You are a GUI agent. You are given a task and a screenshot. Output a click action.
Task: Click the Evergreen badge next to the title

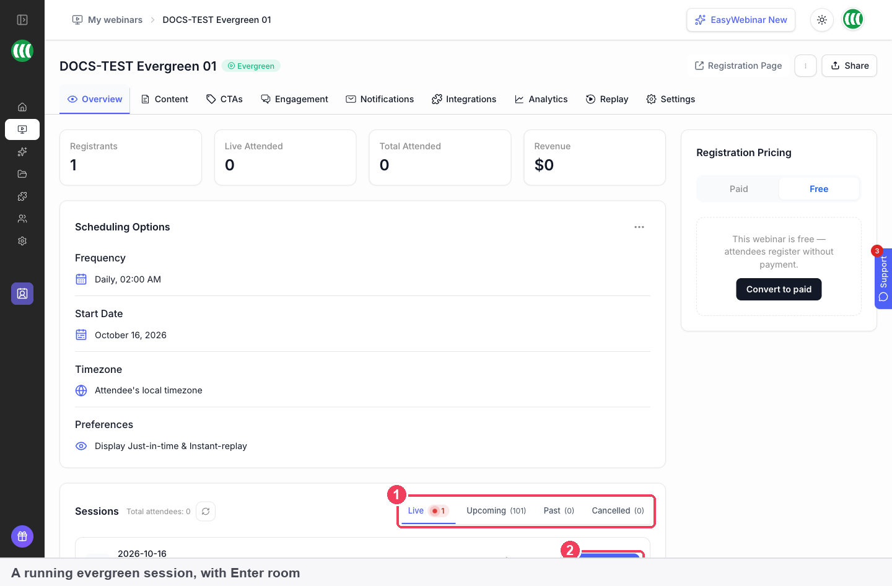click(251, 66)
